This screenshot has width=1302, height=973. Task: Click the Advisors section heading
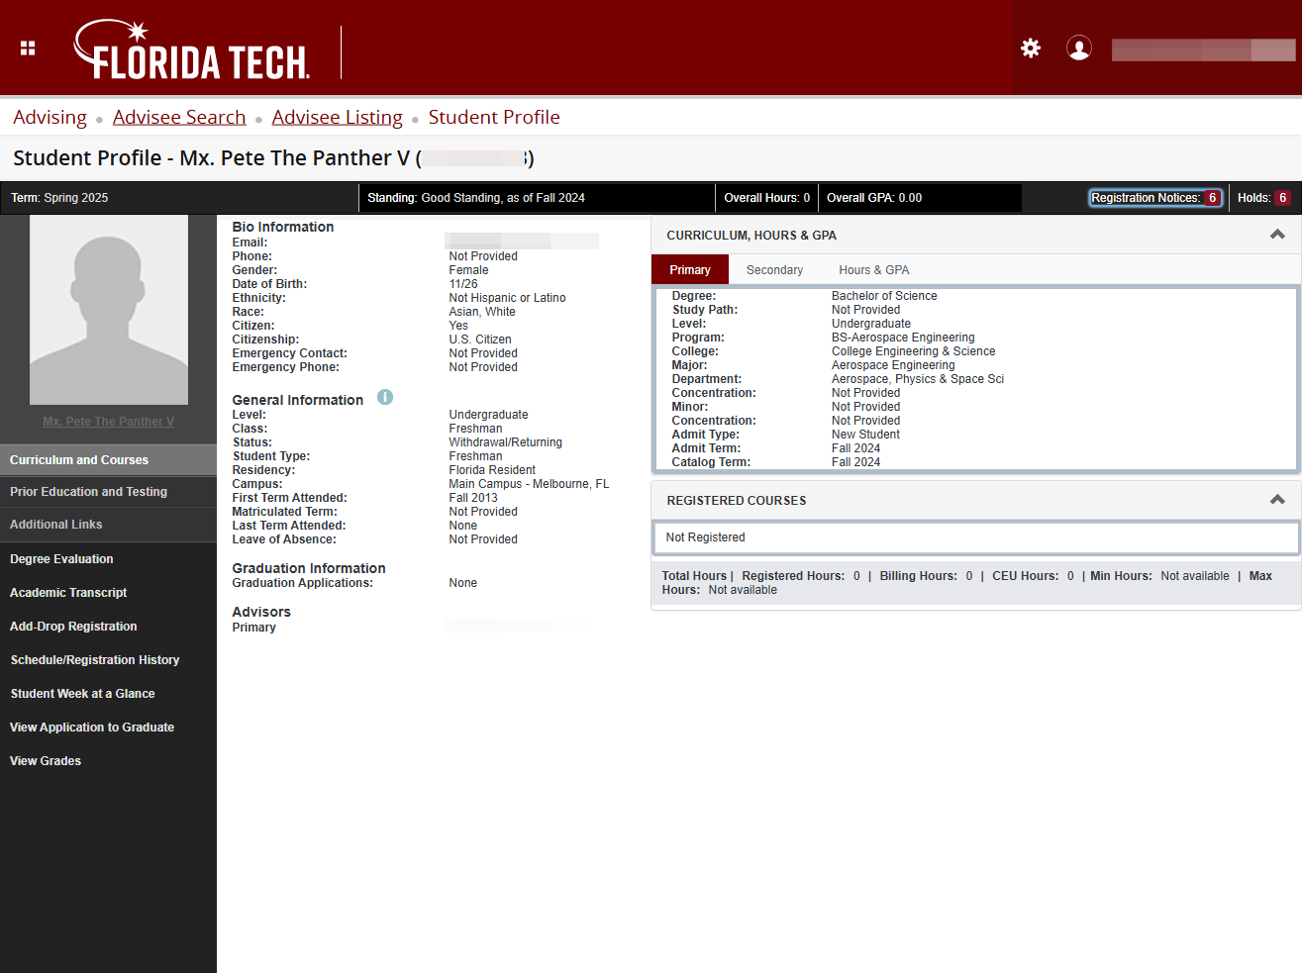click(x=261, y=612)
